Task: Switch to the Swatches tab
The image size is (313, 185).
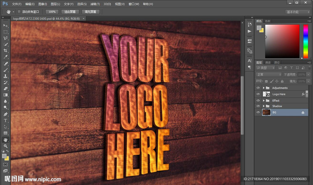Action: click(x=267, y=21)
